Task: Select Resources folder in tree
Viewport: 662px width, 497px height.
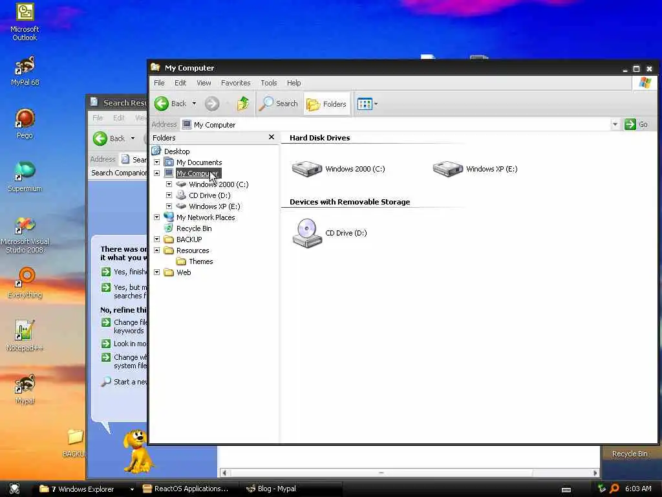Action: (193, 250)
